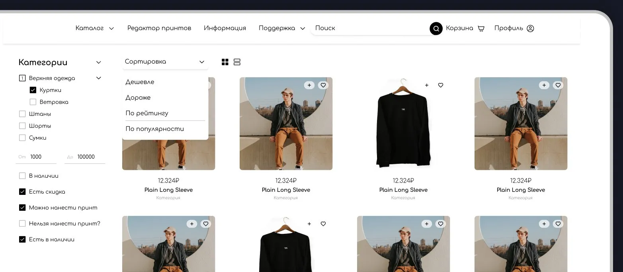The height and width of the screenshot is (272, 623).
Task: Collapse the Верхняя одежда subcategory chevron
Action: coord(99,78)
